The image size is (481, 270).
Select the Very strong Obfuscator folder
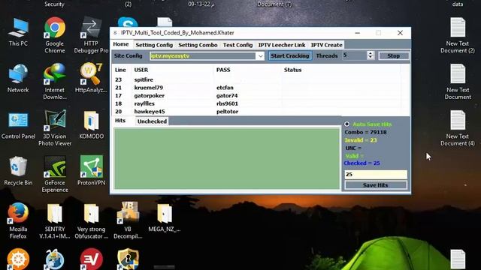91,220
